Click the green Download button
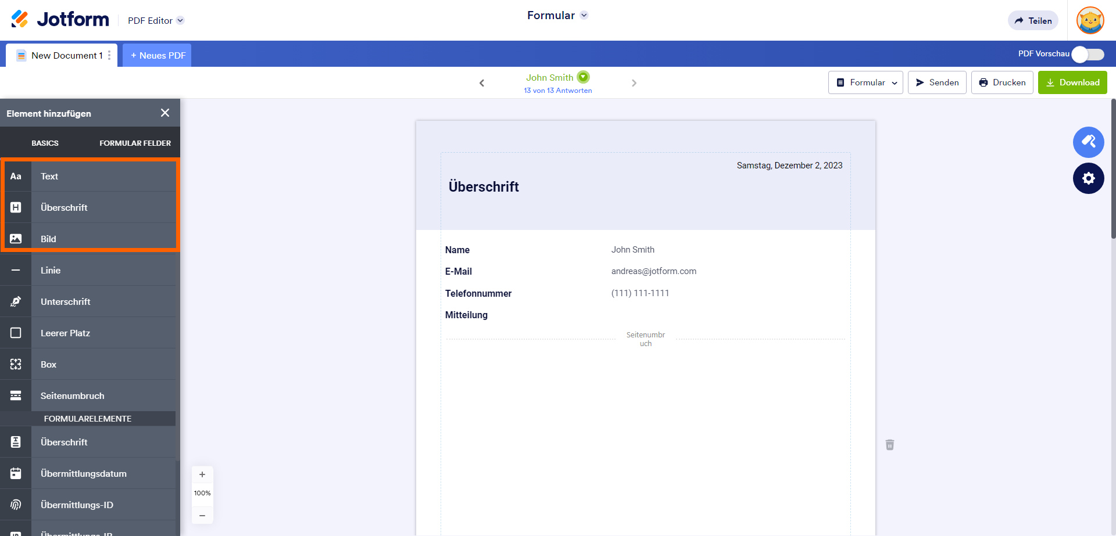This screenshot has height=536, width=1116. 1072,82
